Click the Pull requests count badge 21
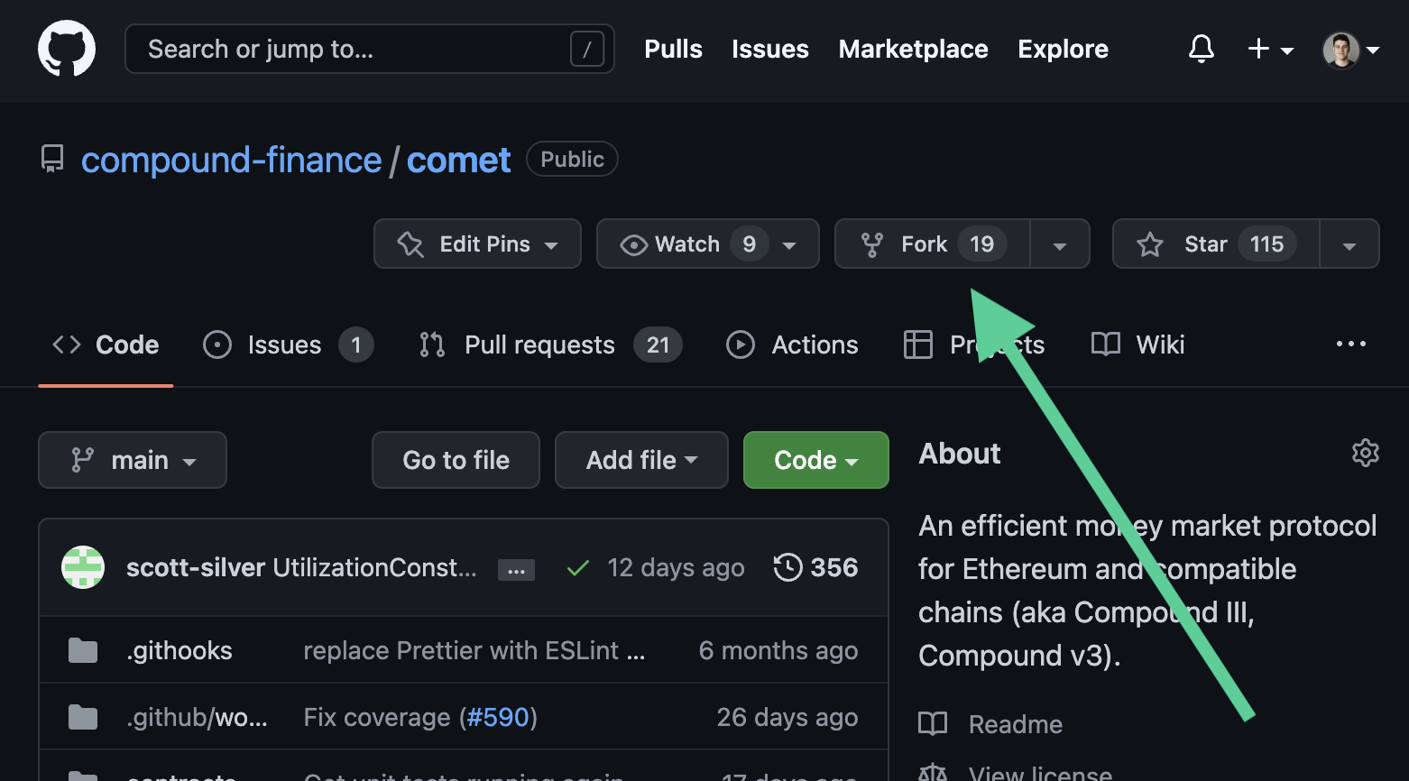Viewport: 1409px width, 781px height. point(658,345)
